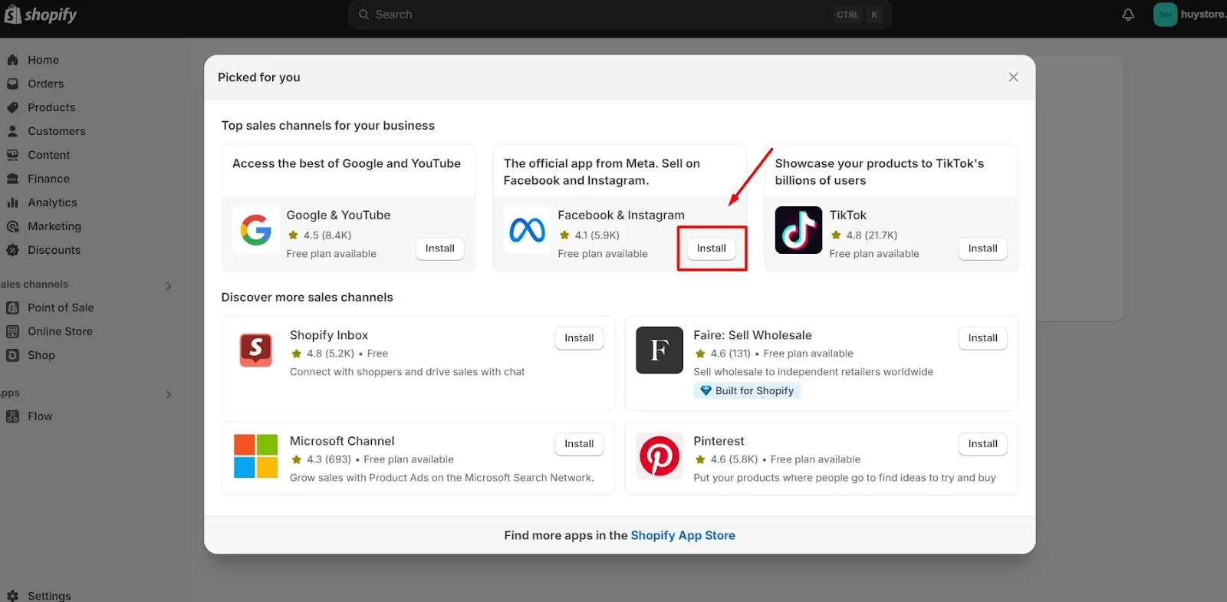Screen dimensions: 1227x602
Task: Open the notifications bell icon
Action: [x=1128, y=15]
